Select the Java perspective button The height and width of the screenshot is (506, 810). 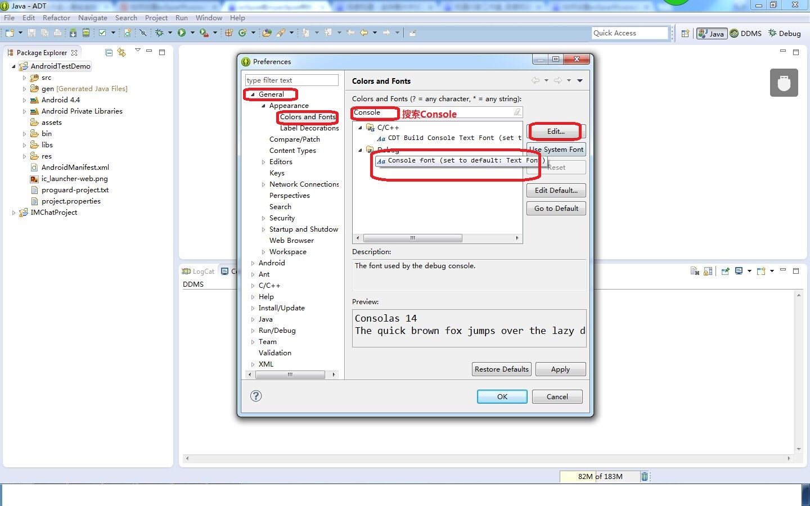click(x=712, y=34)
